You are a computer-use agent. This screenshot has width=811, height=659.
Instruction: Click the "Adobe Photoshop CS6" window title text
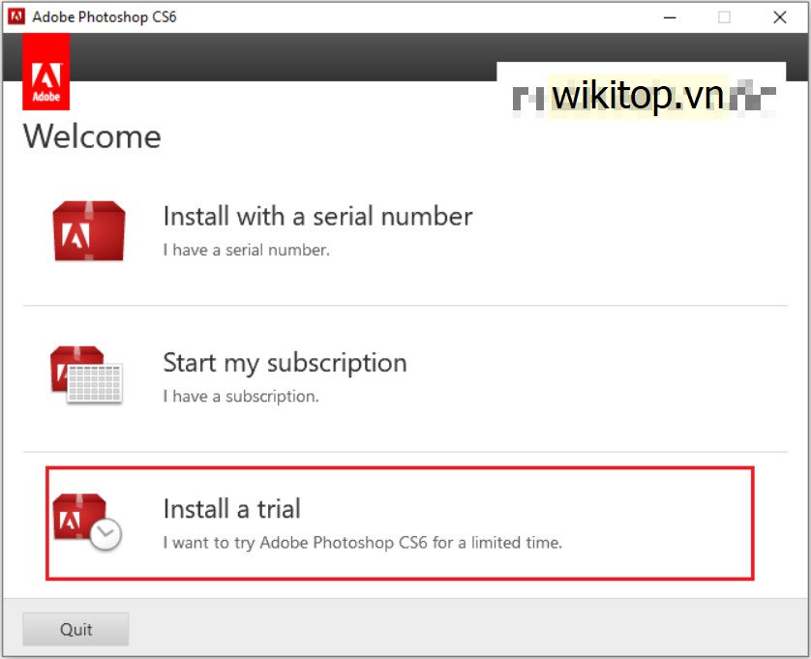pyautogui.click(x=105, y=16)
